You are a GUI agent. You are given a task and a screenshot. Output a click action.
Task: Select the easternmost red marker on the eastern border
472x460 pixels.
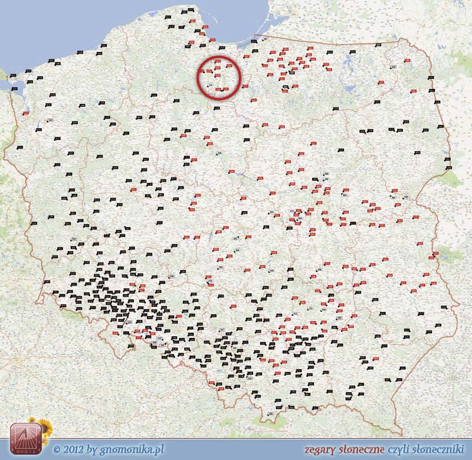(436, 254)
